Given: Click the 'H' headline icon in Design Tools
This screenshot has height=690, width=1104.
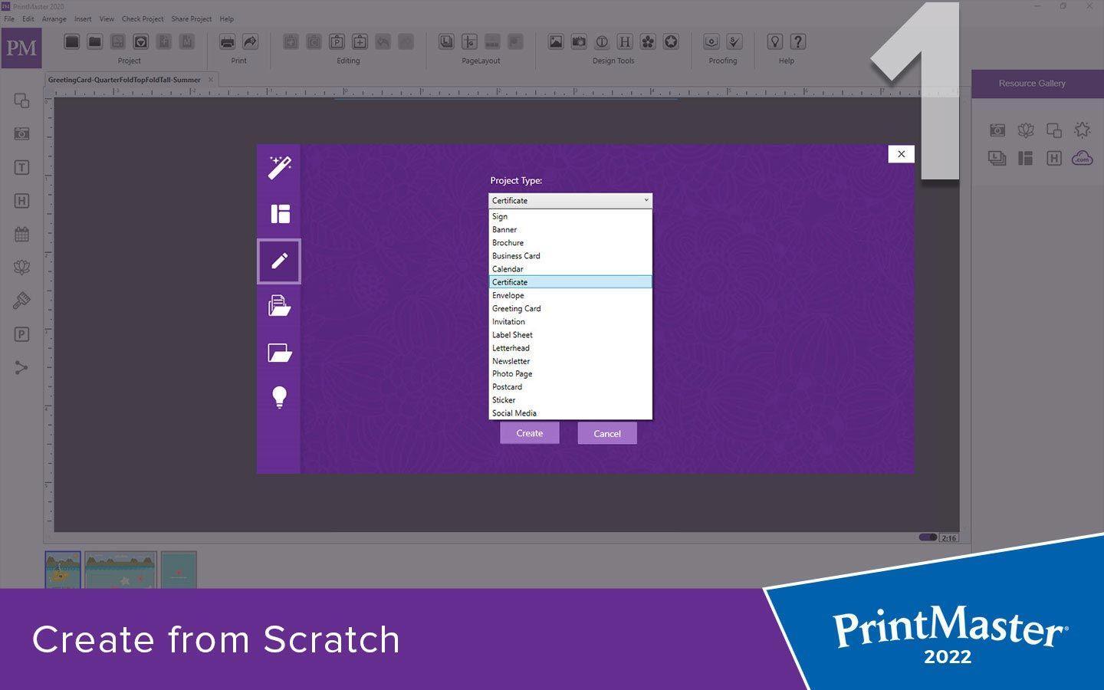Looking at the screenshot, I should tap(626, 42).
